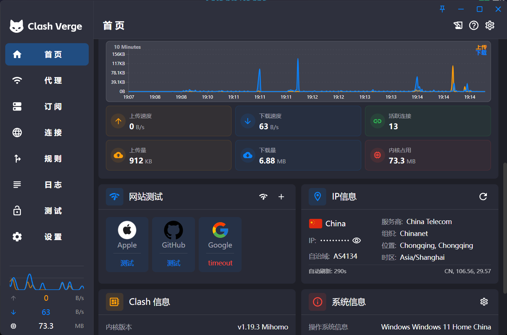Click the 上传量 cloud upload icon
Viewport: 507px width, 335px height.
[118, 155]
